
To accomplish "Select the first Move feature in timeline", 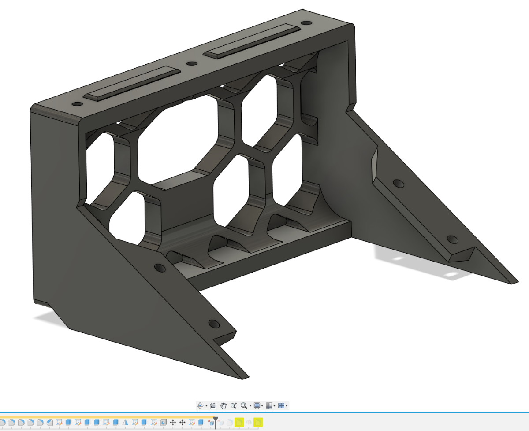I will (173, 423).
